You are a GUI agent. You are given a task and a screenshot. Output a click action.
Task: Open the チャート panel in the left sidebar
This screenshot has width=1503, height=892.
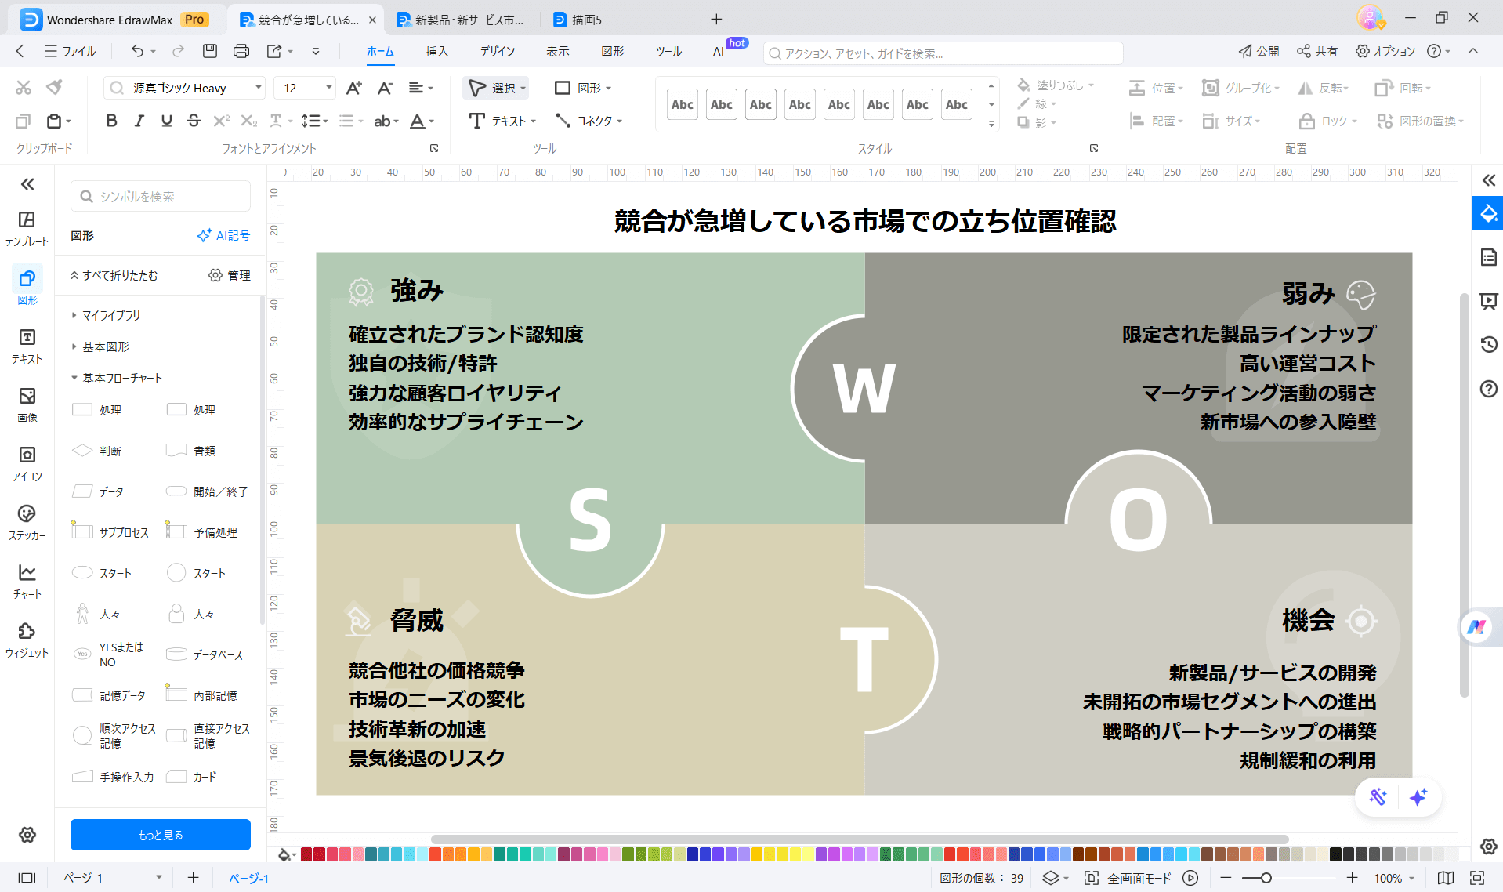point(27,582)
